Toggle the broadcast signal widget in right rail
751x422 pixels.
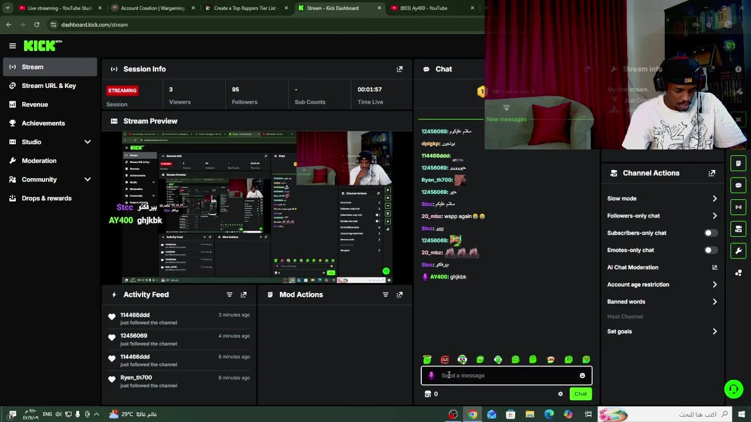738,207
